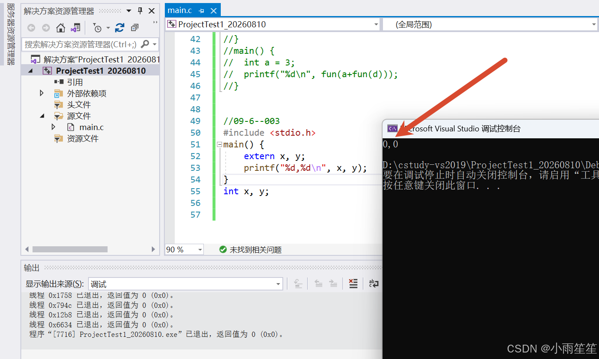Image resolution: width=599 pixels, height=359 pixels.
Task: Select the 外部依赖项 folder
Action: coord(86,93)
